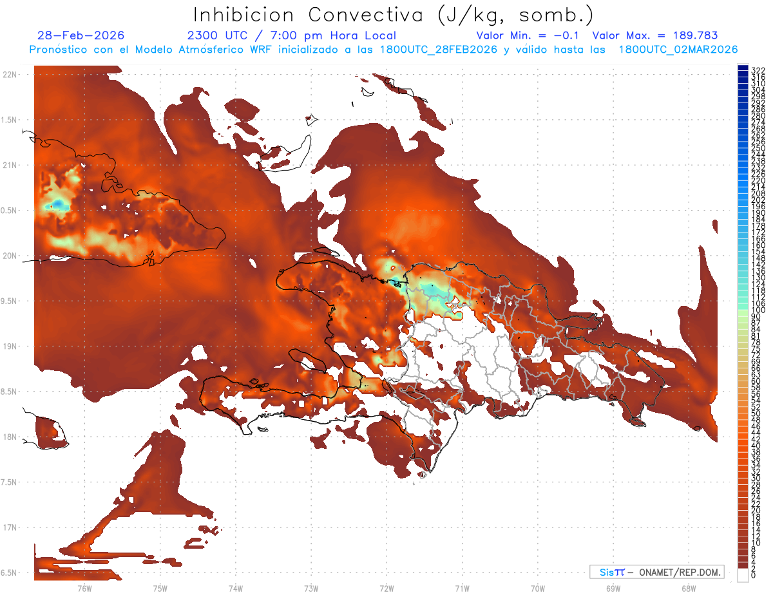Click the "22N" latitude label
The height and width of the screenshot is (597, 773).
pyautogui.click(x=10, y=75)
